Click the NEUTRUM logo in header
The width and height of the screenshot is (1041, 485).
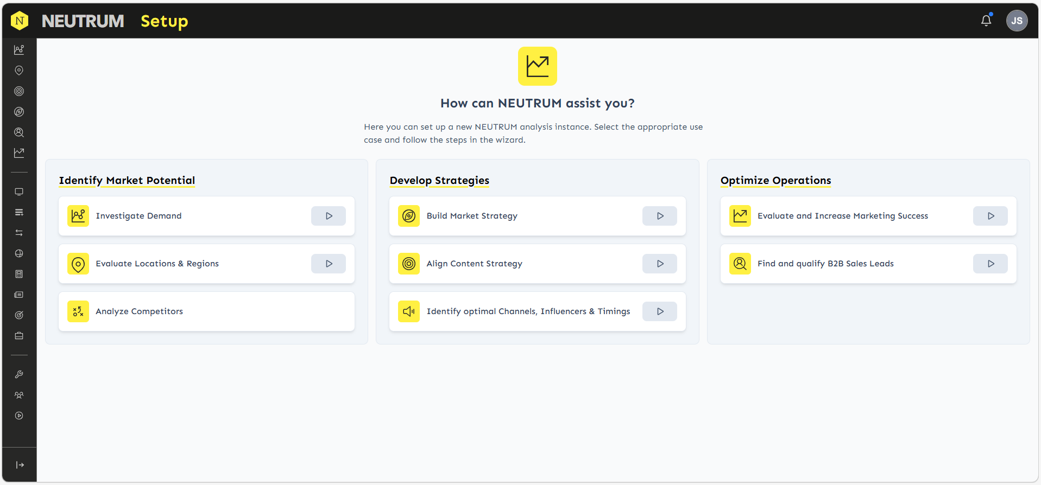click(20, 21)
